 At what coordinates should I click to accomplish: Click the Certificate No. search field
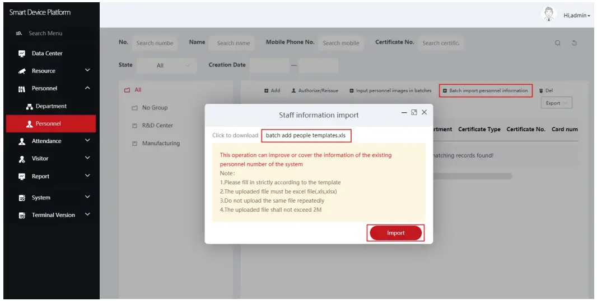(x=441, y=43)
